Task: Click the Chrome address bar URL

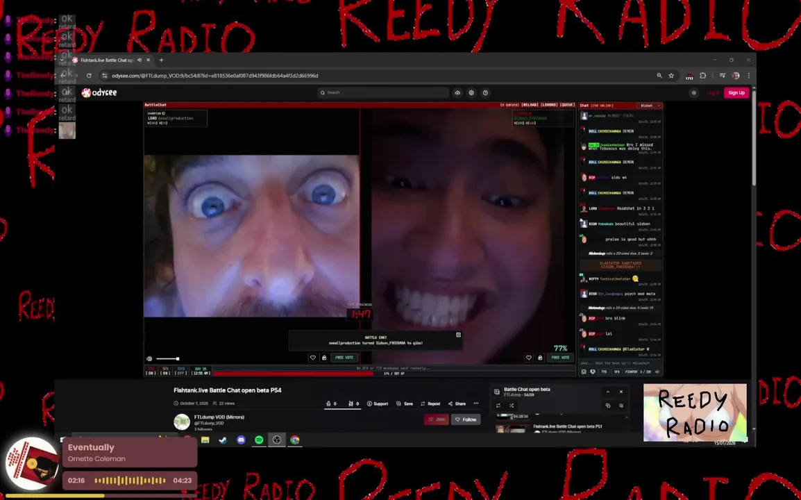Action: 214,76
